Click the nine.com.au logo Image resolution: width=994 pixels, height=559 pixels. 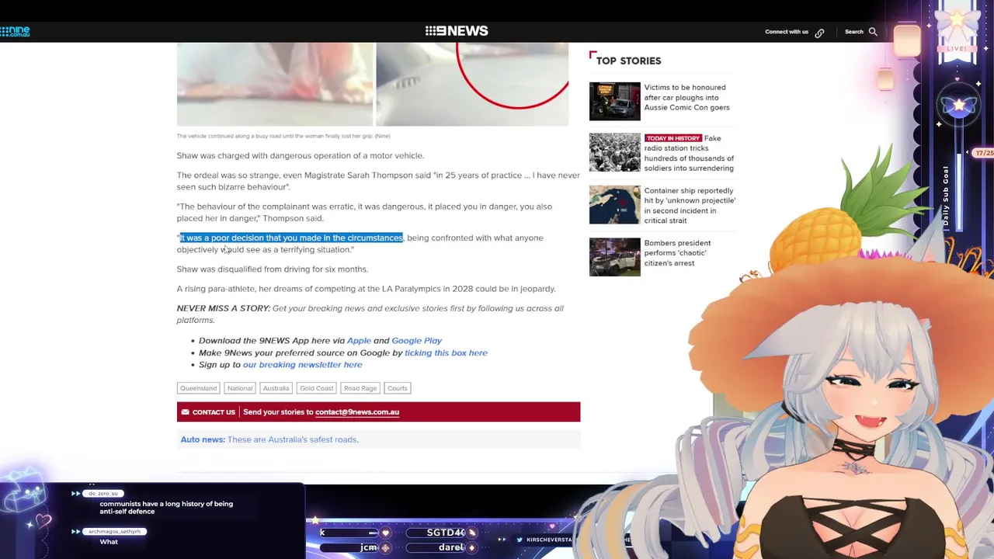[15, 32]
